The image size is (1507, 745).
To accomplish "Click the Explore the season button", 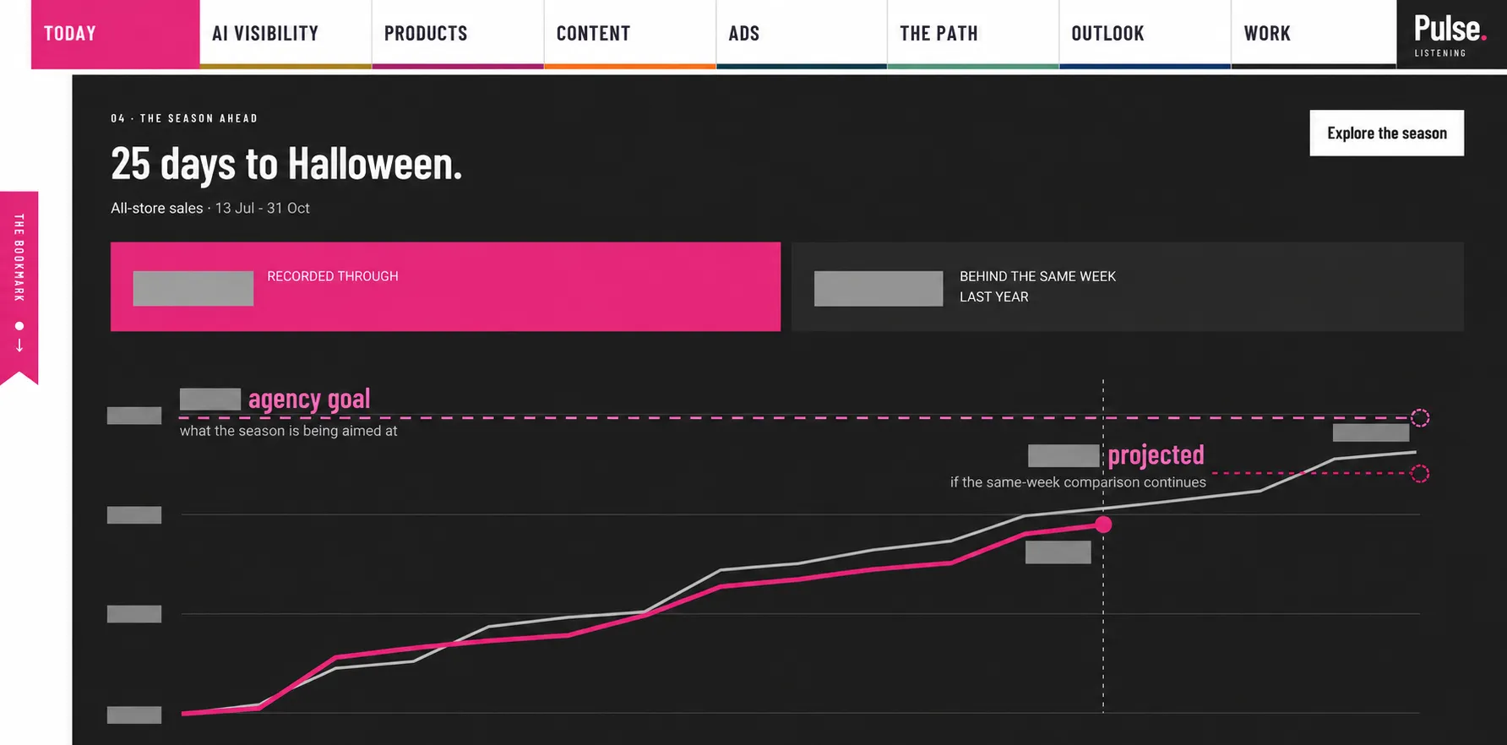I will [1386, 133].
